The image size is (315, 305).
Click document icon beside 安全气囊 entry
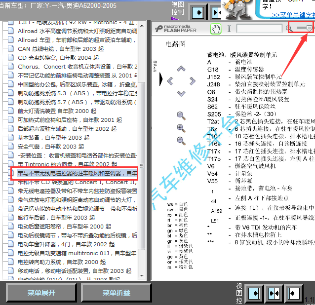(11, 146)
